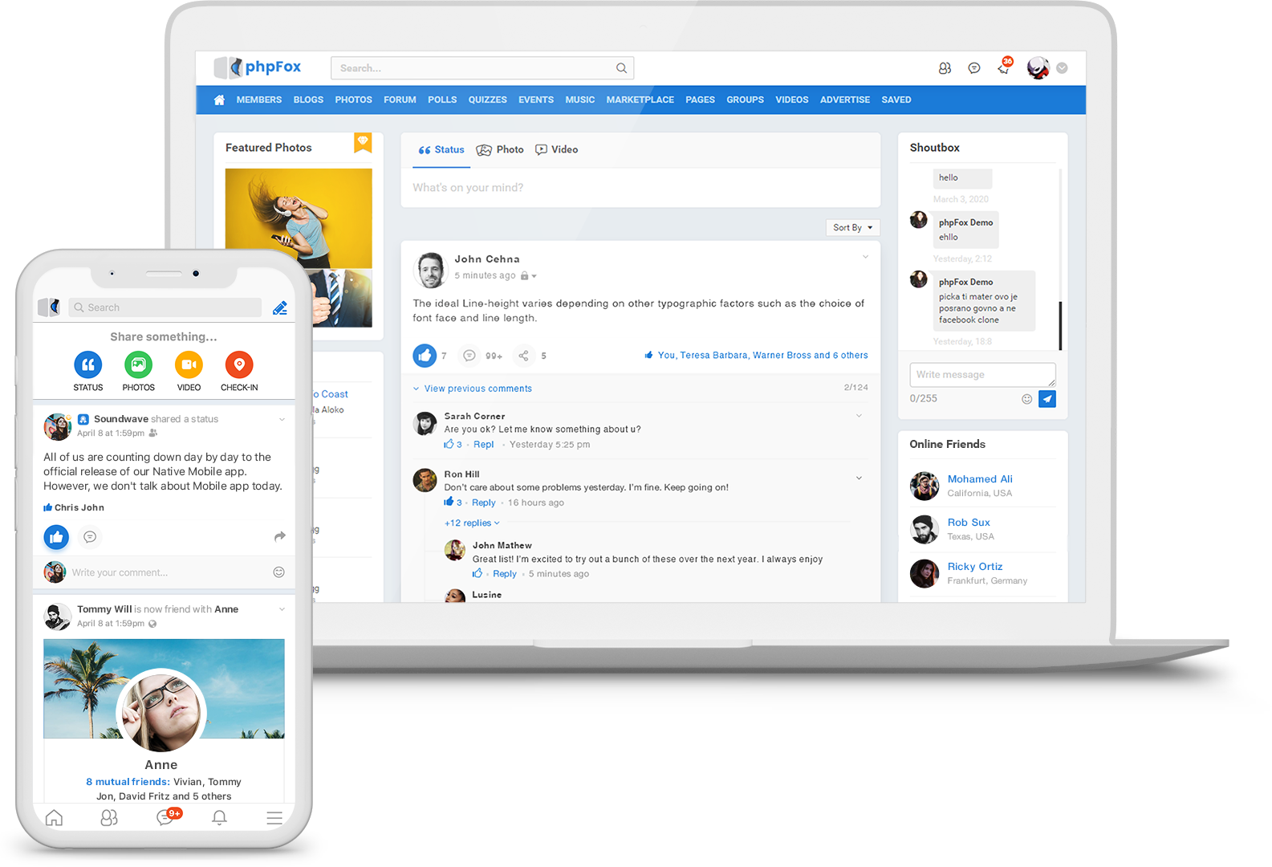This screenshot has height=867, width=1272.
Task: Click the home icon in the navigation bar
Action: (x=219, y=100)
